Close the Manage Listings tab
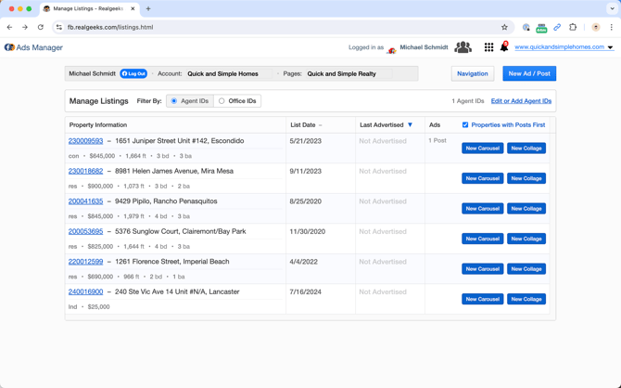 (133, 8)
